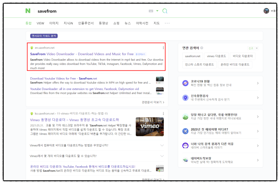Click the 코로나19 현황 icon

tap(185, 83)
